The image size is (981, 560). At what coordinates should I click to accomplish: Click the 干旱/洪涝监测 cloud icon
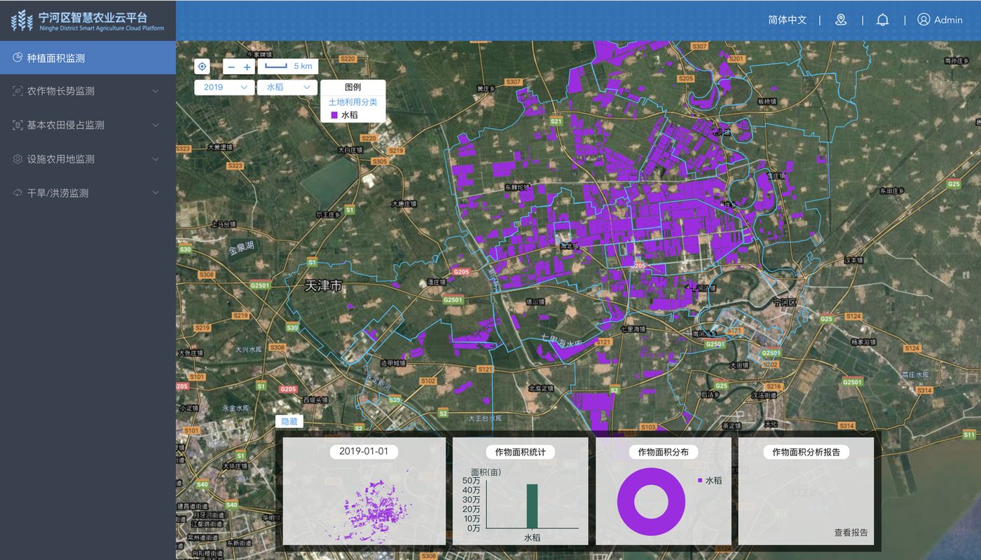(x=18, y=193)
